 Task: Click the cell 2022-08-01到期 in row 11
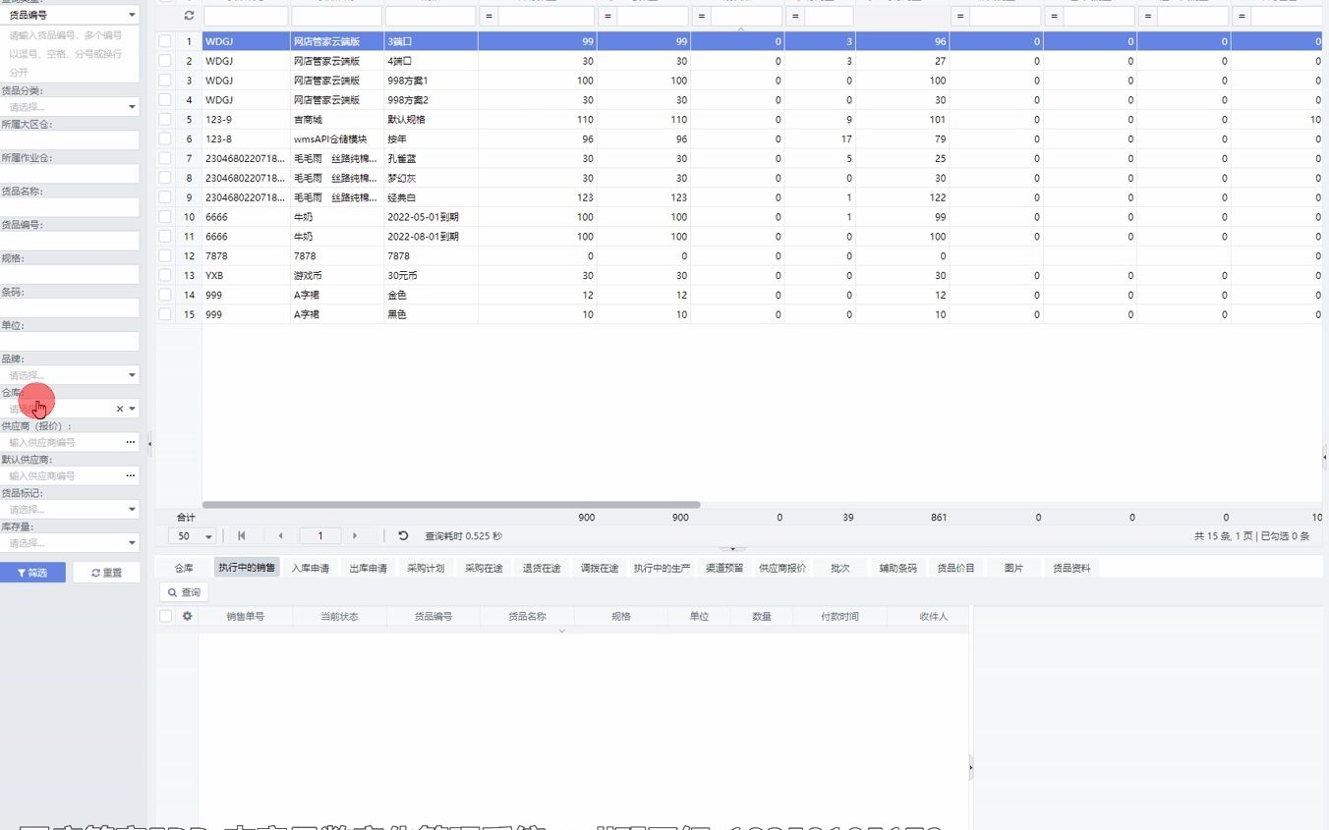[x=431, y=236]
